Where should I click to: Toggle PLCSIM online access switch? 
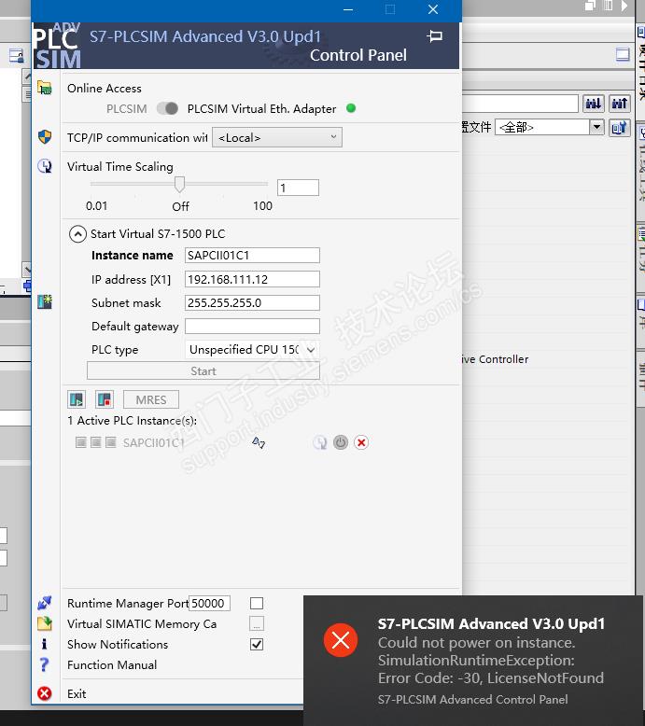click(167, 109)
